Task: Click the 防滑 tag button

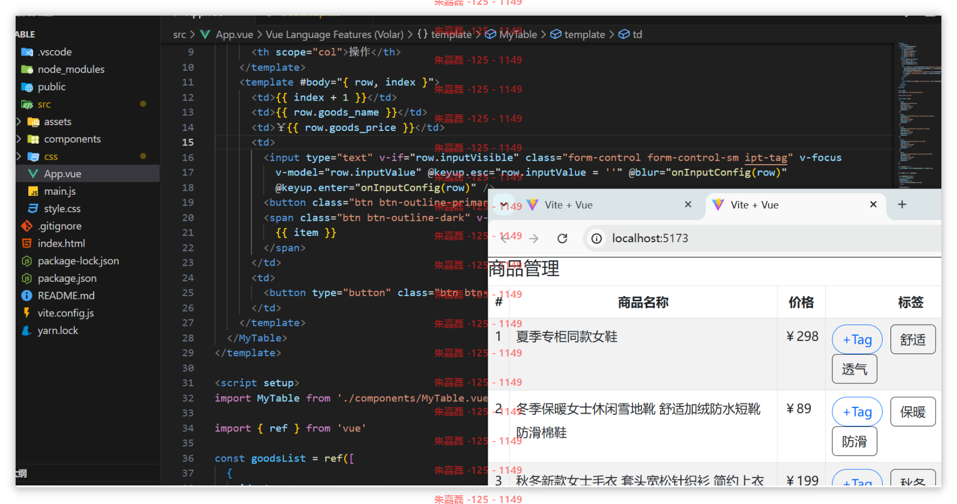Action: click(854, 441)
